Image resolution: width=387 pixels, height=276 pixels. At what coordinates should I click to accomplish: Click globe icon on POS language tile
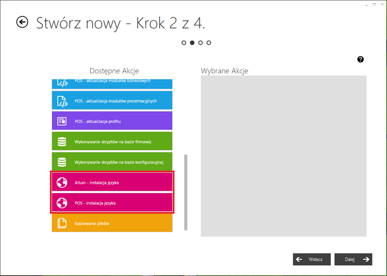[x=62, y=203]
